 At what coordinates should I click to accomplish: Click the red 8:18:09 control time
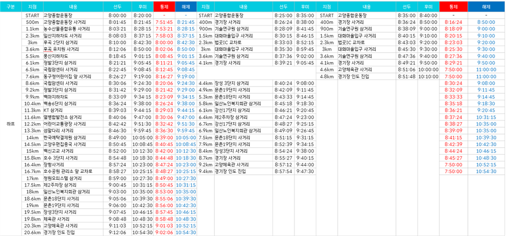(454, 29)
